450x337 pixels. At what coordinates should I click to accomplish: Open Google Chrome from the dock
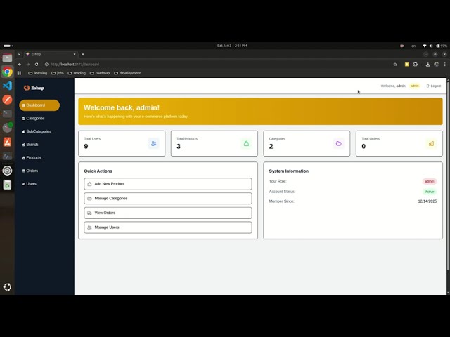click(x=7, y=72)
